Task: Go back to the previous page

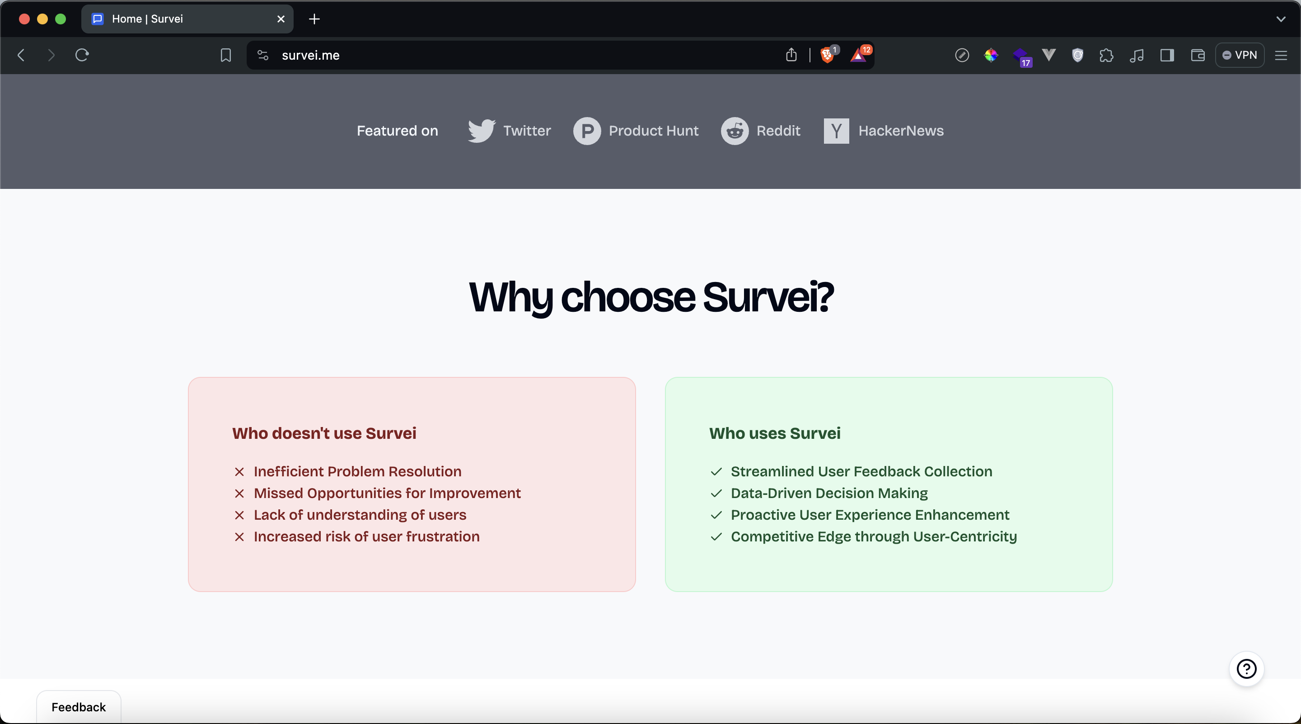Action: 21,55
